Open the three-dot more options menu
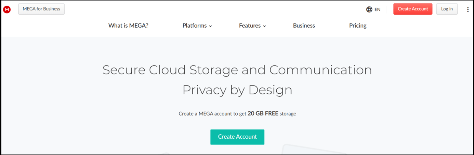The height and width of the screenshot is (155, 474). tap(468, 10)
